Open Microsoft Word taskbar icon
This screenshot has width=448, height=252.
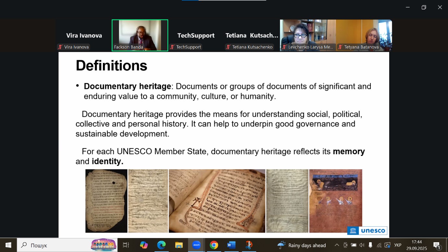click(231, 245)
